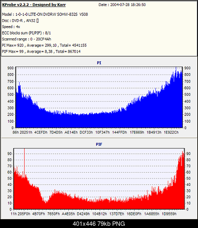Click the blue PI chart title
This screenshot has height=228, width=198.
point(99,63)
